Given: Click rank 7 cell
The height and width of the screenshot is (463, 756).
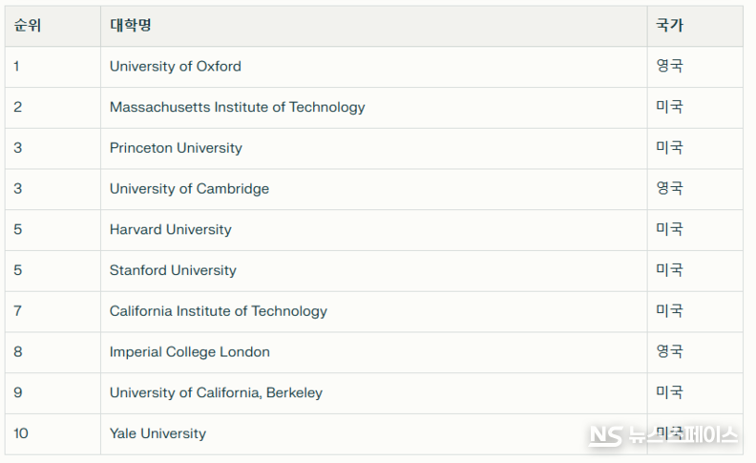Looking at the screenshot, I should [x=17, y=311].
